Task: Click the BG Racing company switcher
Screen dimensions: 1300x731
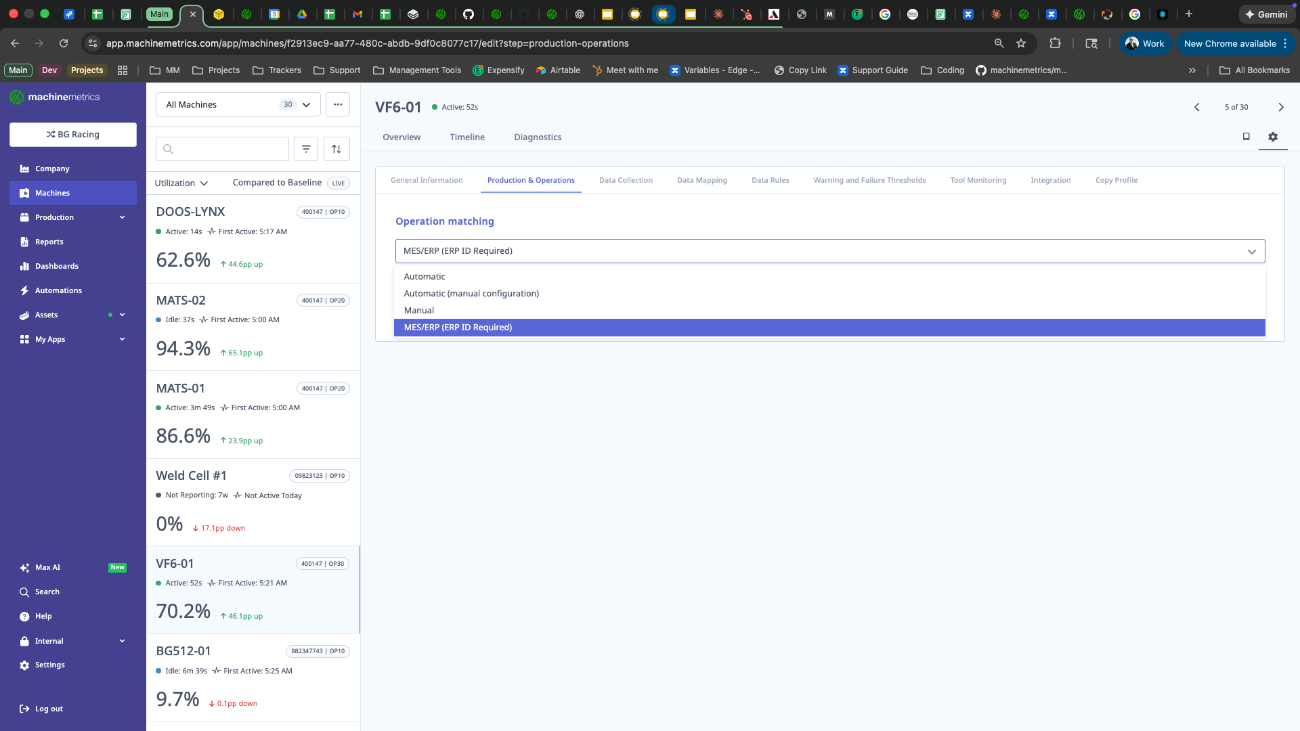Action: [72, 134]
